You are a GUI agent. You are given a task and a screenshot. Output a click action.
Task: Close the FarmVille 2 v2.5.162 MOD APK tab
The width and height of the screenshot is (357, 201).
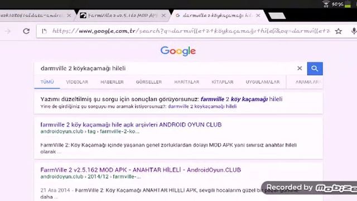coord(163,16)
